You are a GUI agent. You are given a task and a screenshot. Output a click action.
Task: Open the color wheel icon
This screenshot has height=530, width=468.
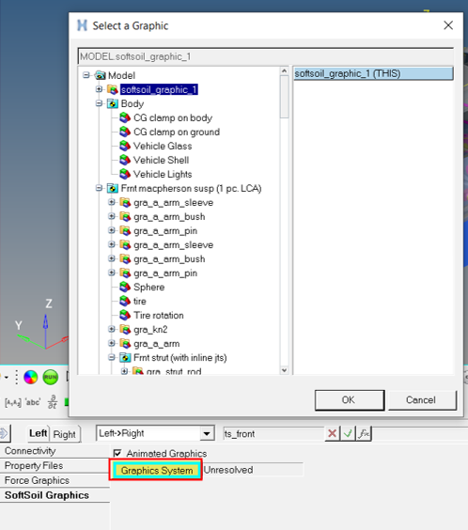click(x=30, y=377)
